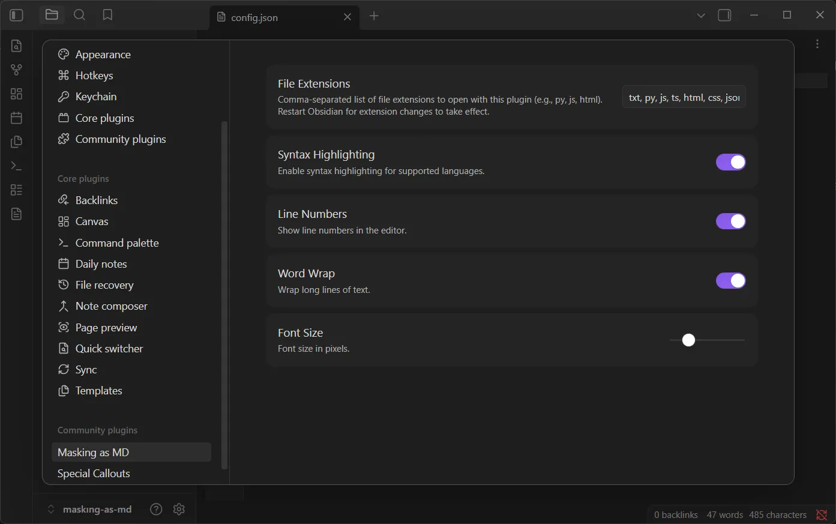836x524 pixels.
Task: Click the insert template ribbon icon
Action: (x=16, y=142)
